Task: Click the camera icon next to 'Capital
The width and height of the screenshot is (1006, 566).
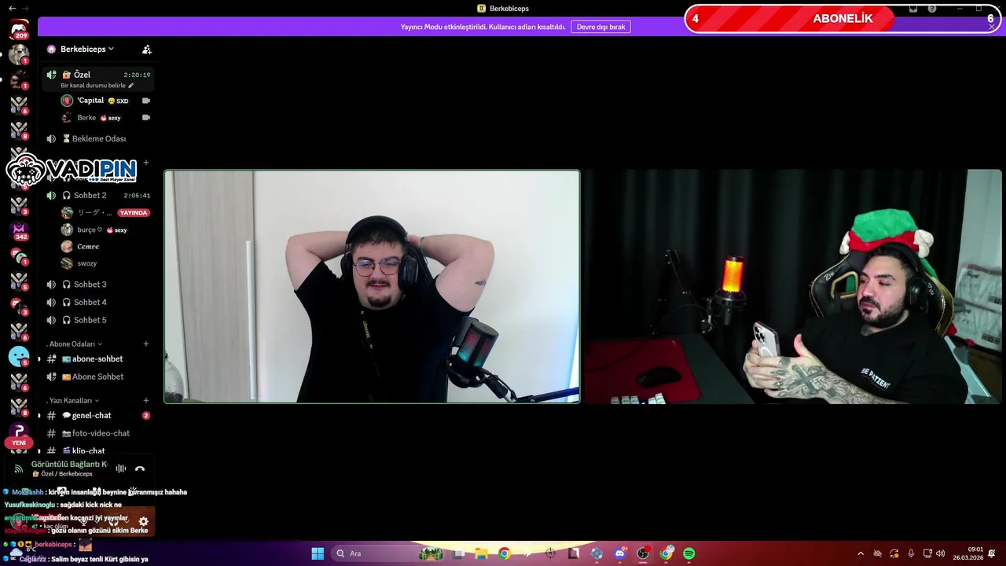Action: [x=145, y=101]
